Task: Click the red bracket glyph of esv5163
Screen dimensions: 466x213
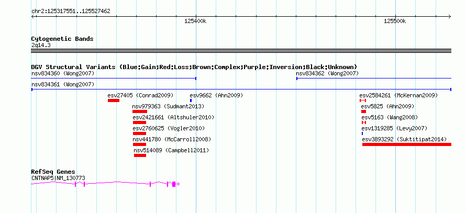Action: point(364,122)
